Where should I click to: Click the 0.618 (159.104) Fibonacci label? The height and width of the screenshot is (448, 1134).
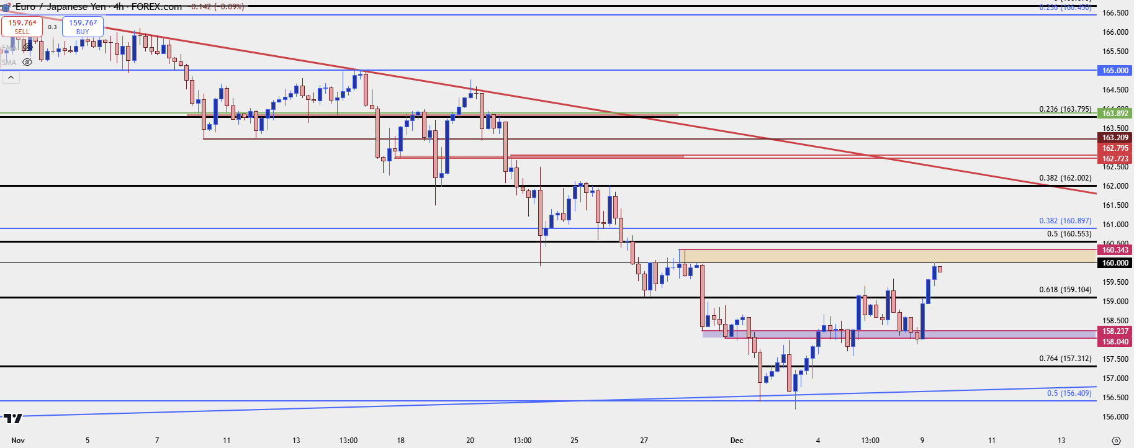click(x=1065, y=290)
